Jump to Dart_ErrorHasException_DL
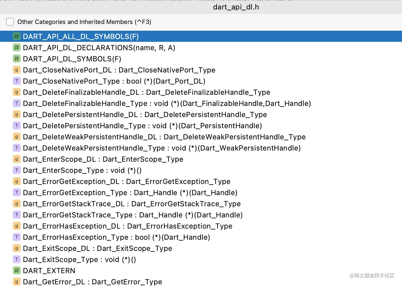The height and width of the screenshot is (286, 402). 201,226
